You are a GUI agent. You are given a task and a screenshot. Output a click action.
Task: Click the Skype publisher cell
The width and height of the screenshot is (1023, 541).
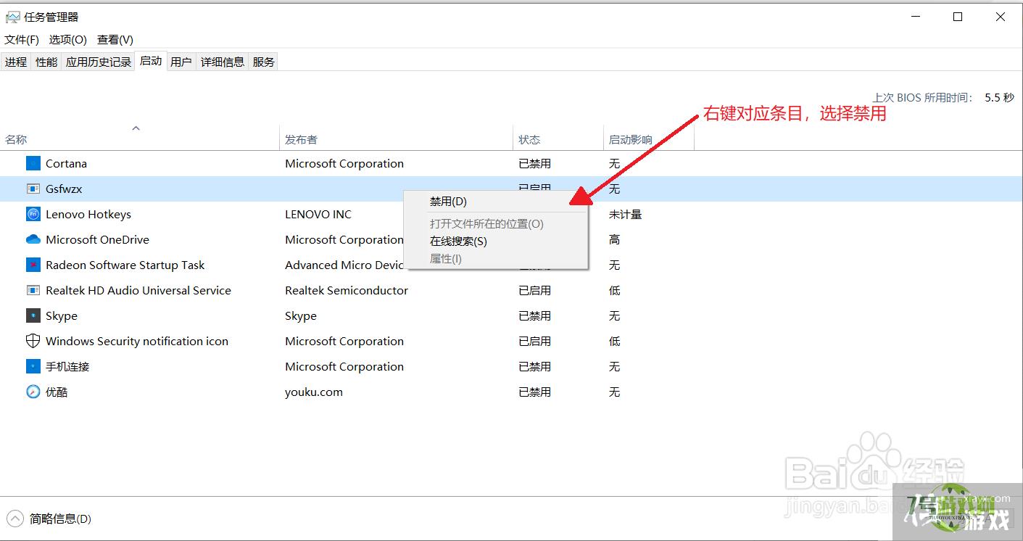point(301,316)
